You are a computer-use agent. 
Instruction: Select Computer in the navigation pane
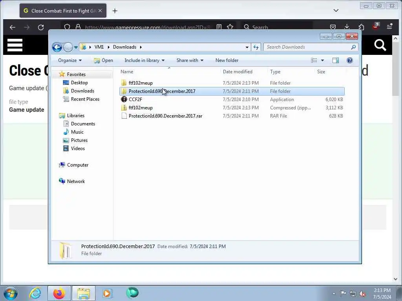click(78, 165)
